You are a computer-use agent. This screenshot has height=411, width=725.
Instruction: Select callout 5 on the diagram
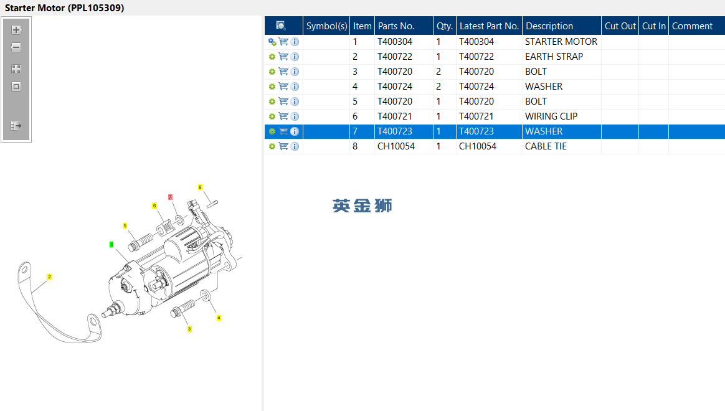coord(125,225)
